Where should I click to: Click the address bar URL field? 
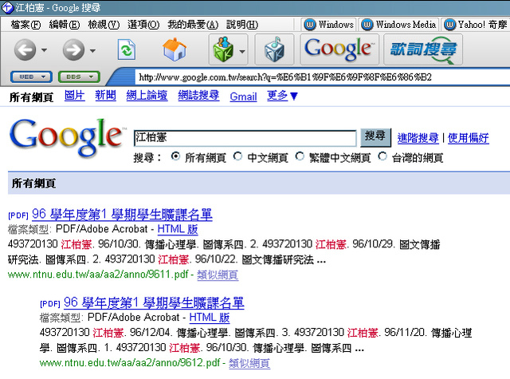coord(322,77)
